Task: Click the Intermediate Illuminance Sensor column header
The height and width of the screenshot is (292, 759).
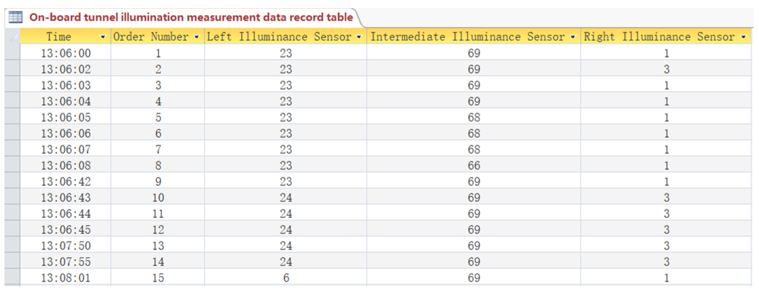Action: click(467, 37)
